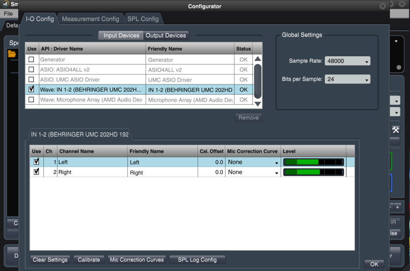Click the Clear Settings button
The width and height of the screenshot is (410, 271).
click(50, 260)
